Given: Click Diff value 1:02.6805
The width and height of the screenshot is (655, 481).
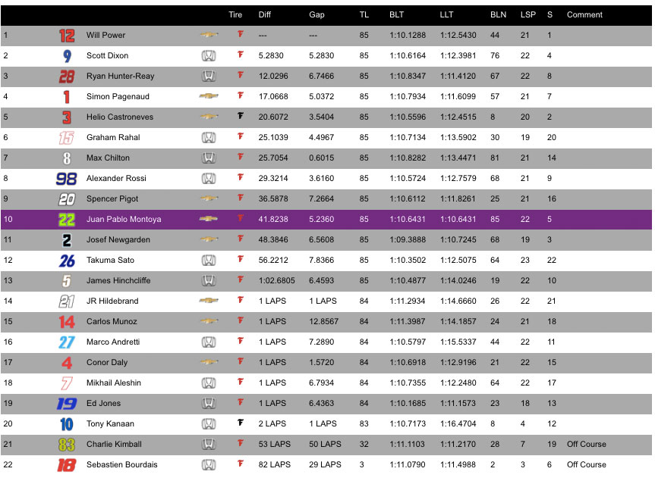Looking at the screenshot, I should (x=276, y=280).
